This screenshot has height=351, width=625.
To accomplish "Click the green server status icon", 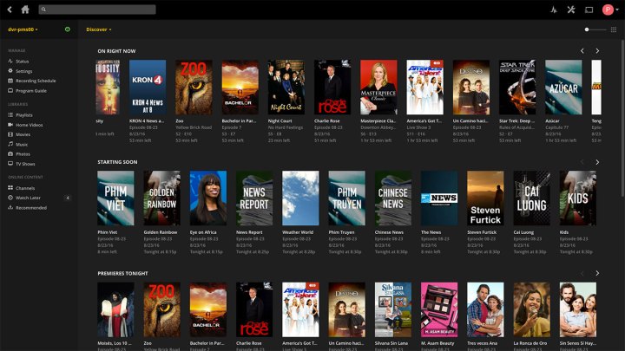I will (68, 29).
